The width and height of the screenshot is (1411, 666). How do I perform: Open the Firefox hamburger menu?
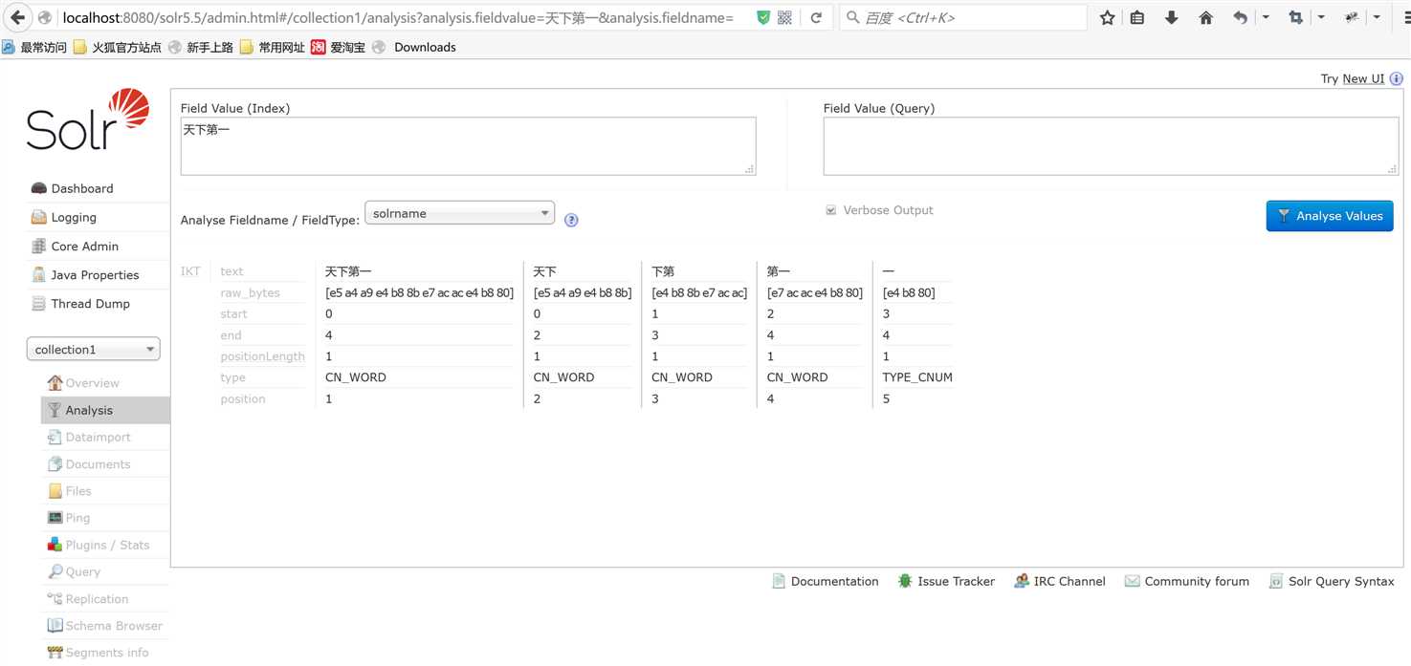(x=1396, y=18)
